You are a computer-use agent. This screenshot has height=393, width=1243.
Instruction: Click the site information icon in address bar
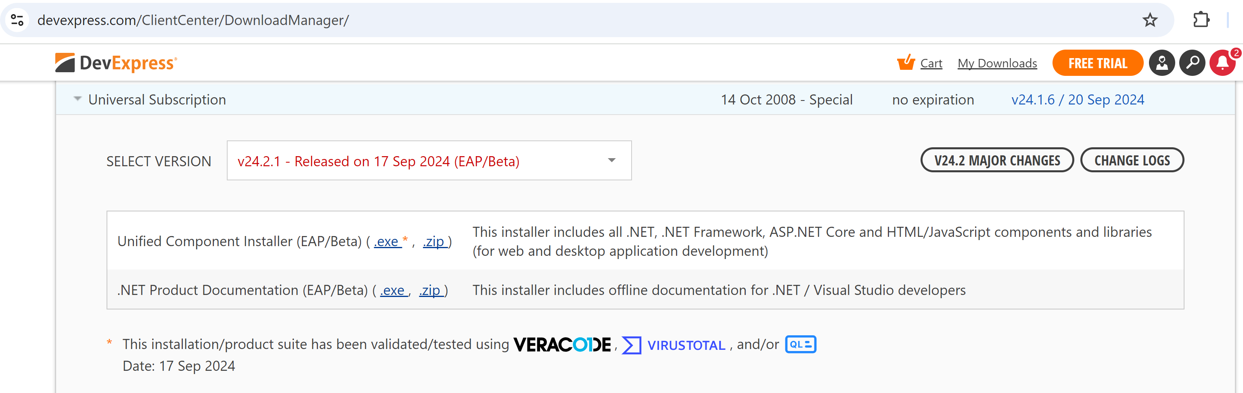(x=17, y=20)
